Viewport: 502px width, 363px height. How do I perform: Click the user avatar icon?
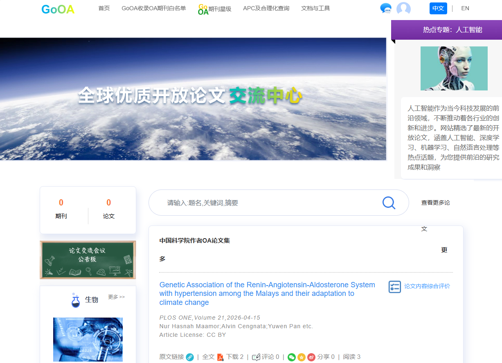coord(403,9)
